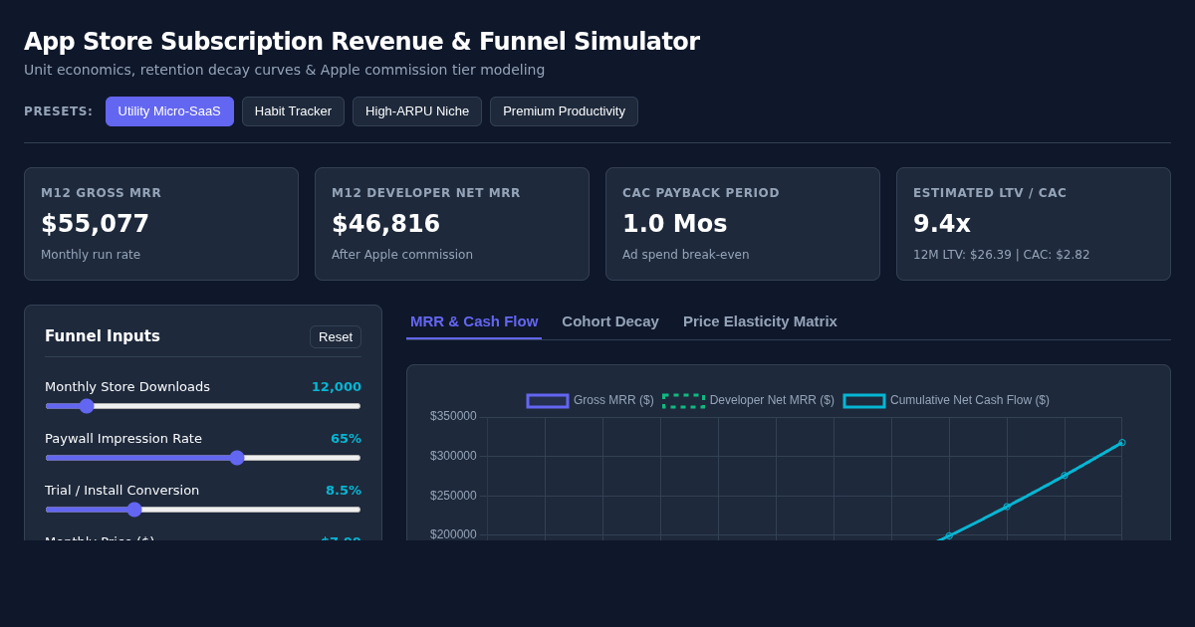
Task: Click the Trial / Install Conversion label
Action: point(121,491)
